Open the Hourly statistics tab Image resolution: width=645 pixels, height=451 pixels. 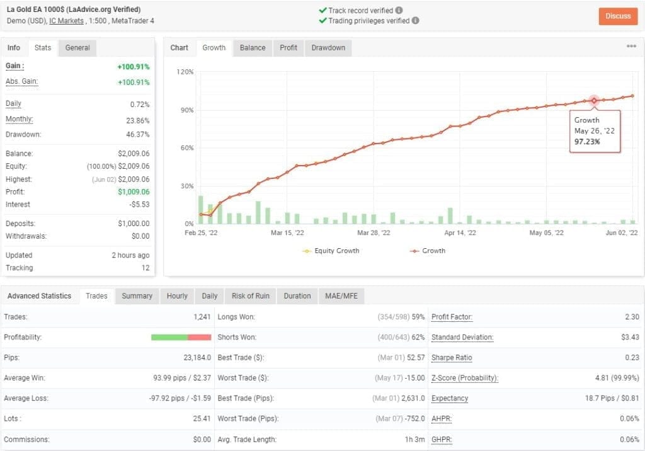coord(177,296)
